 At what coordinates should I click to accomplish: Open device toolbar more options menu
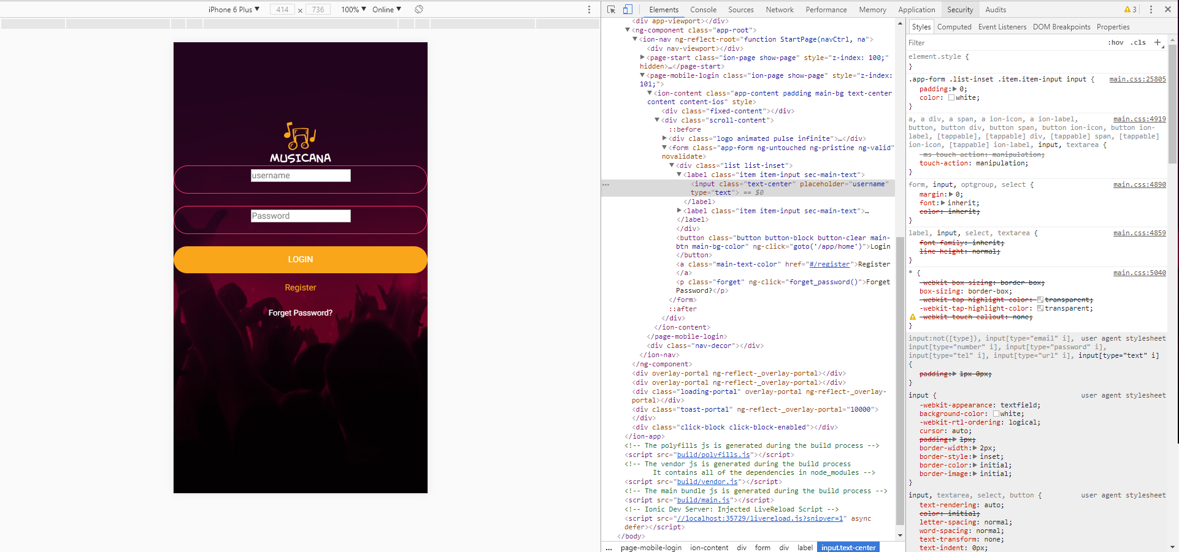tap(589, 9)
